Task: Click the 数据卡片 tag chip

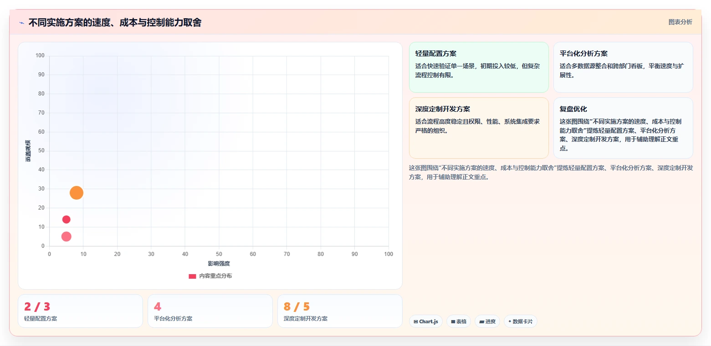Action: 521,321
